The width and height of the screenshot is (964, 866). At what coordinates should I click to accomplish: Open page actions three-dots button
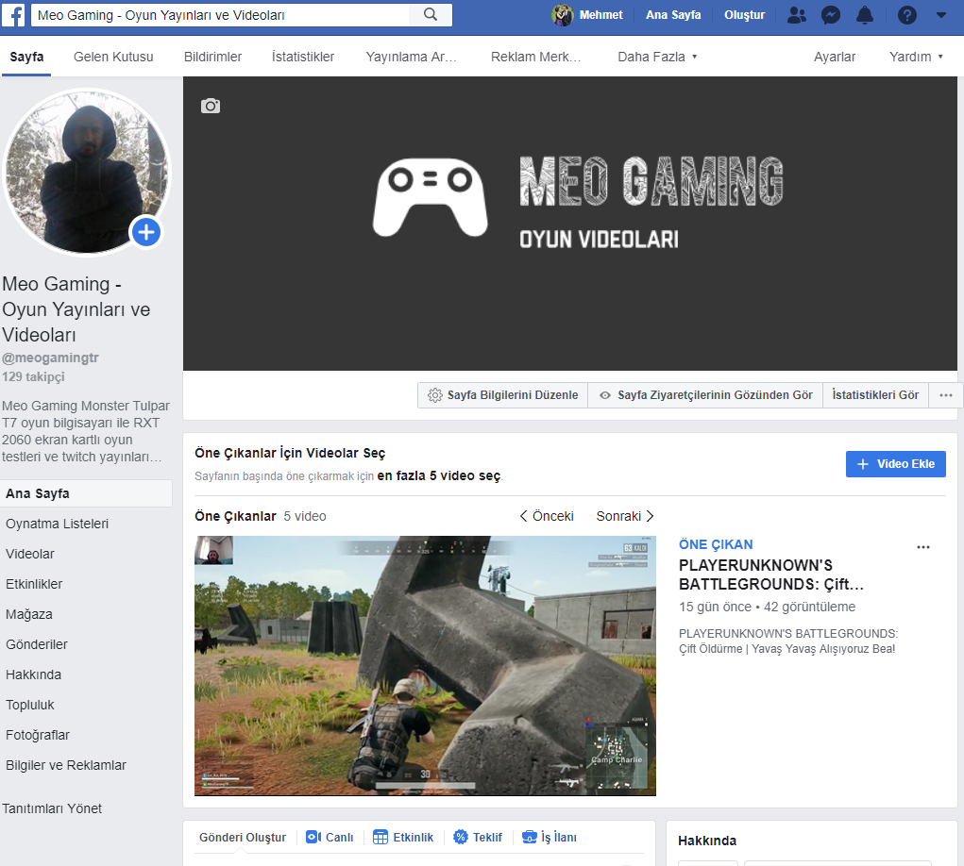tap(945, 395)
